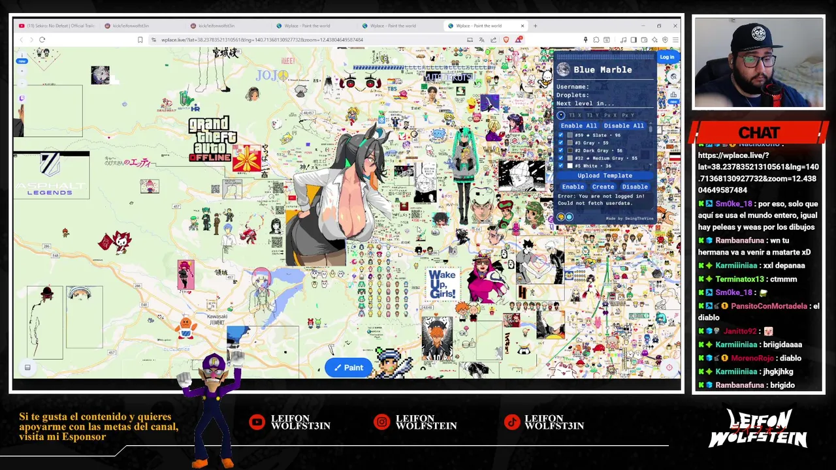Toggle the #59 Slate color checkbox

[560, 135]
